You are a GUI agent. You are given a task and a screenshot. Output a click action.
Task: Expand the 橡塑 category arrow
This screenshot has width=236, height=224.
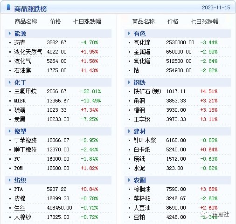click(10, 131)
